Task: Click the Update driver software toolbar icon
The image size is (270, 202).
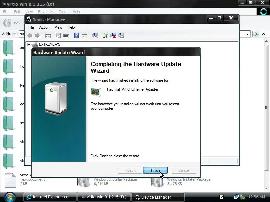Action: tap(105, 35)
